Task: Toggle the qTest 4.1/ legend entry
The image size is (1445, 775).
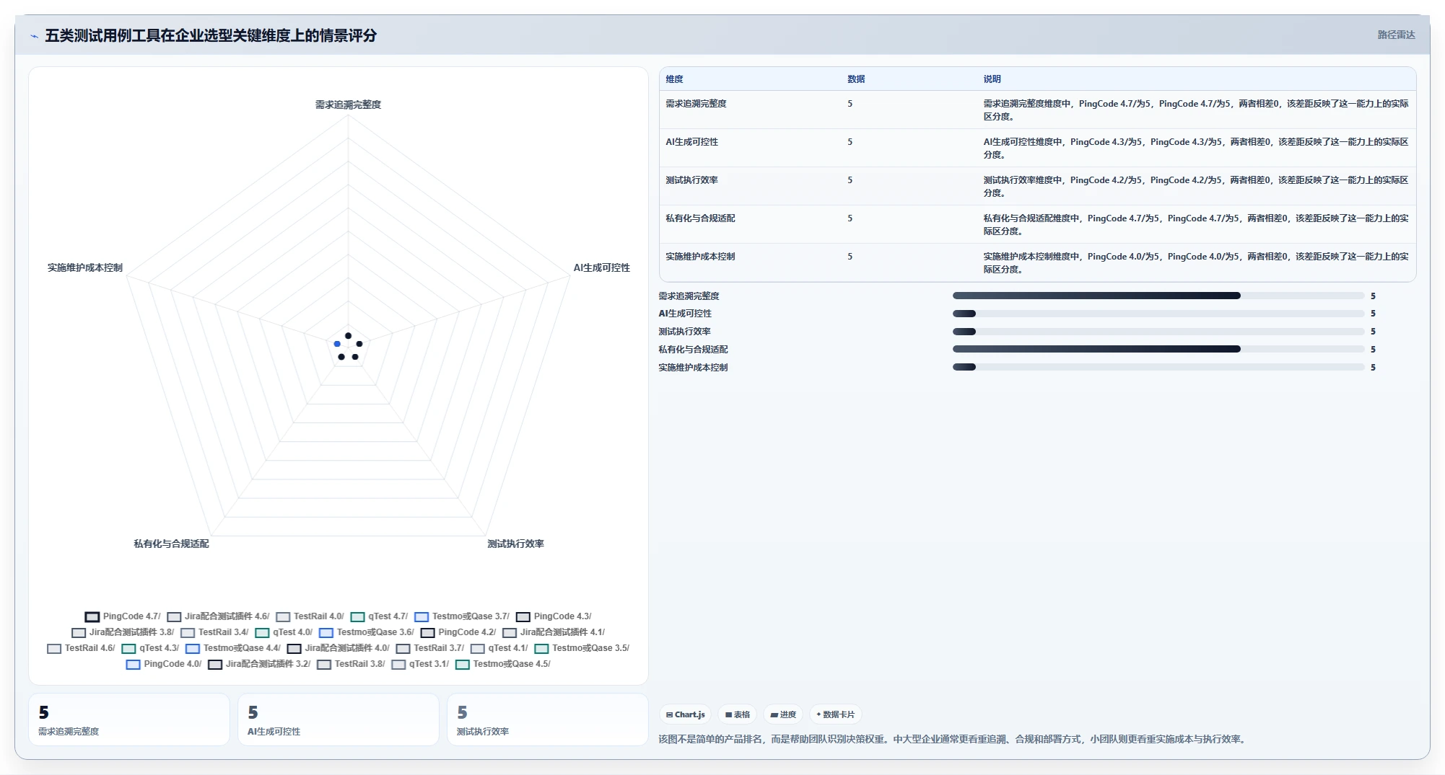Action: pyautogui.click(x=499, y=648)
